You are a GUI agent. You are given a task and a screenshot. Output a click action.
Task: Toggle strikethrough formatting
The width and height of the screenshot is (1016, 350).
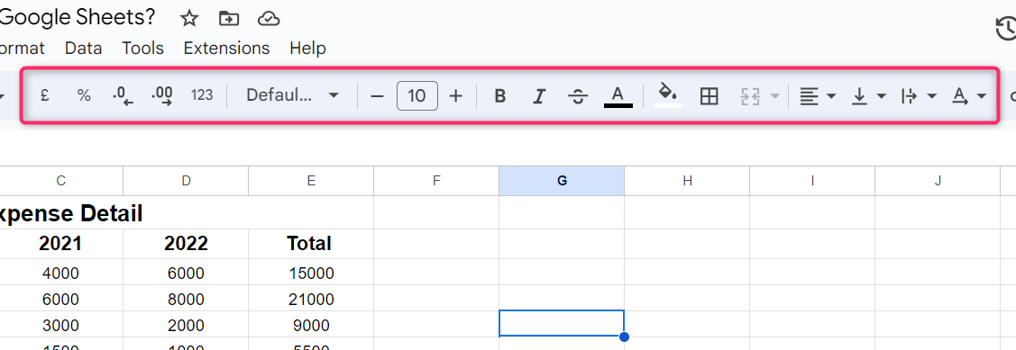pyautogui.click(x=578, y=96)
